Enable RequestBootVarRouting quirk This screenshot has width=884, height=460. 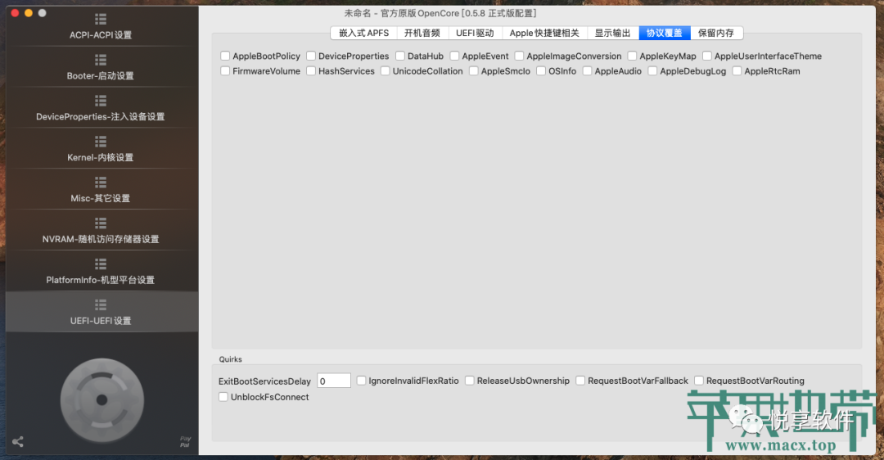pos(699,381)
